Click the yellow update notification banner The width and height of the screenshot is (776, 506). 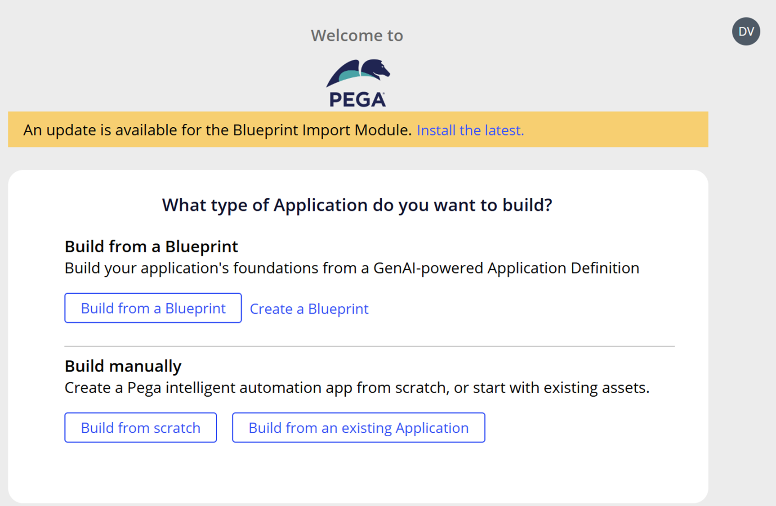(x=225, y=130)
